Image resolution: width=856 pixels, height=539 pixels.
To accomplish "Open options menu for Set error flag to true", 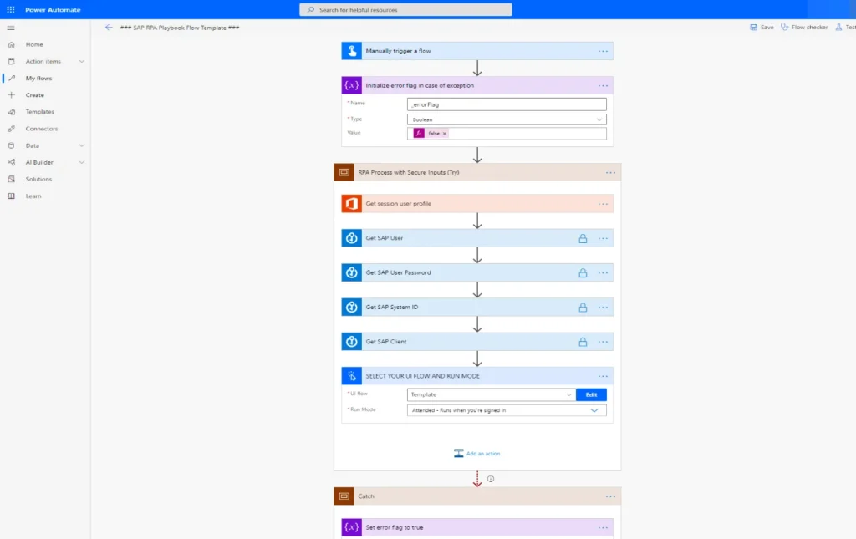I will pyautogui.click(x=603, y=527).
